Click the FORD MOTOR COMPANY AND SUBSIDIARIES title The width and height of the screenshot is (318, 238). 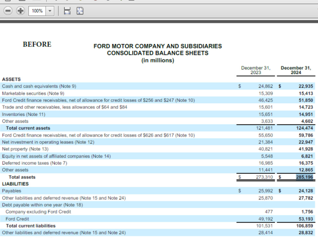(x=158, y=46)
